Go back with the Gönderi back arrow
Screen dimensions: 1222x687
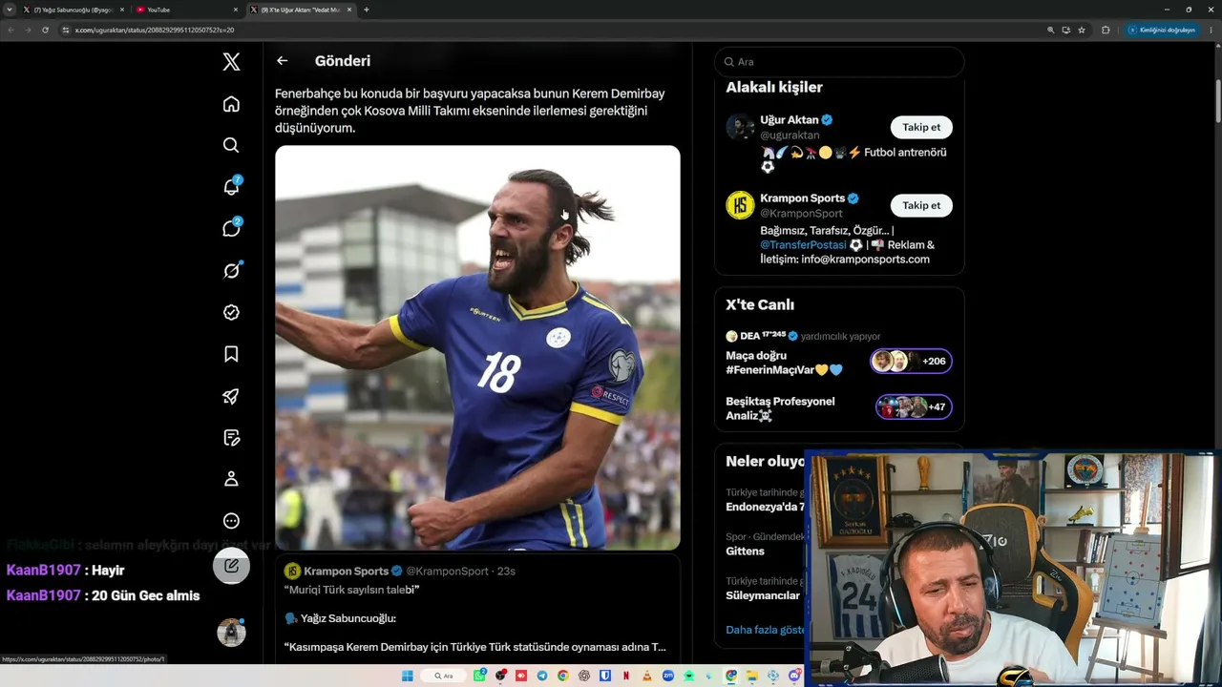pos(282,61)
